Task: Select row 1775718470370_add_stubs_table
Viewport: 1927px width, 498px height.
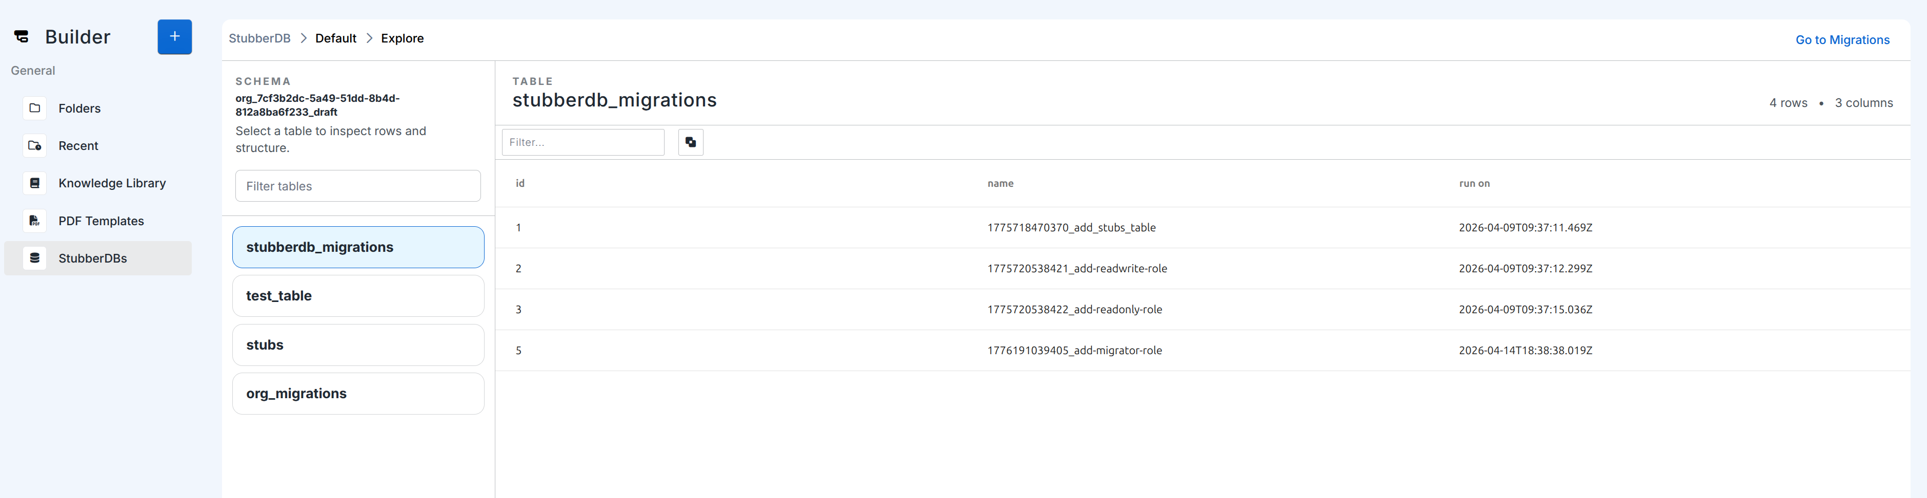Action: point(1071,228)
